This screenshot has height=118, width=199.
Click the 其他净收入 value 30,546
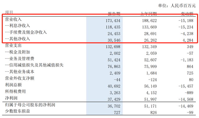[114, 40]
